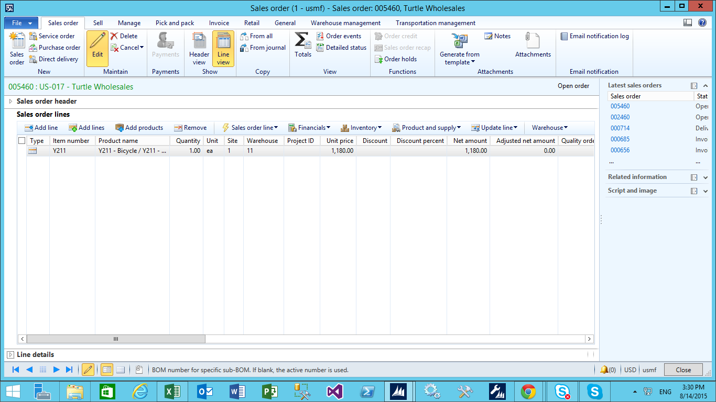This screenshot has width=716, height=402.
Task: Switch to the Manage tab
Action: (x=129, y=23)
